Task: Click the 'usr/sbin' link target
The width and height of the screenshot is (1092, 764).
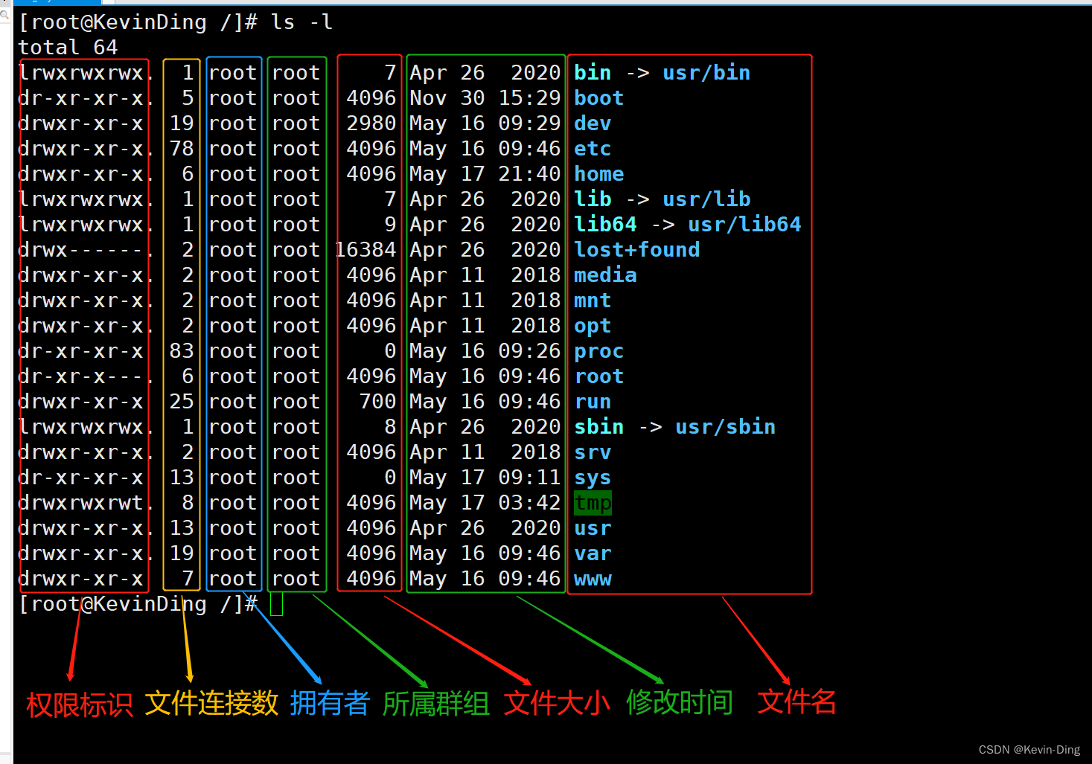Action: 725,427
